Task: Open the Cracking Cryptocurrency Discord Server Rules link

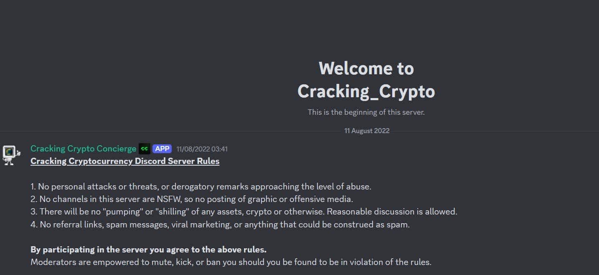Action: [x=125, y=161]
